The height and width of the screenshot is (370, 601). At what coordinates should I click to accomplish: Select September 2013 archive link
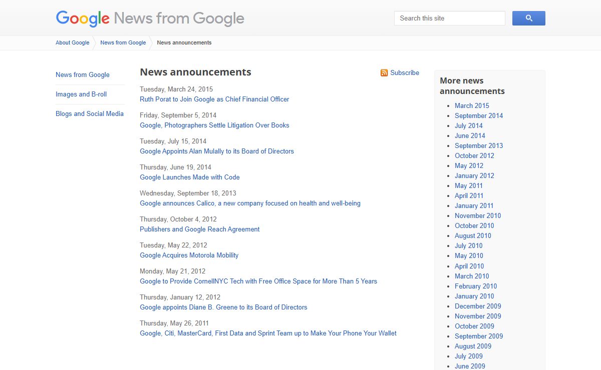click(479, 145)
